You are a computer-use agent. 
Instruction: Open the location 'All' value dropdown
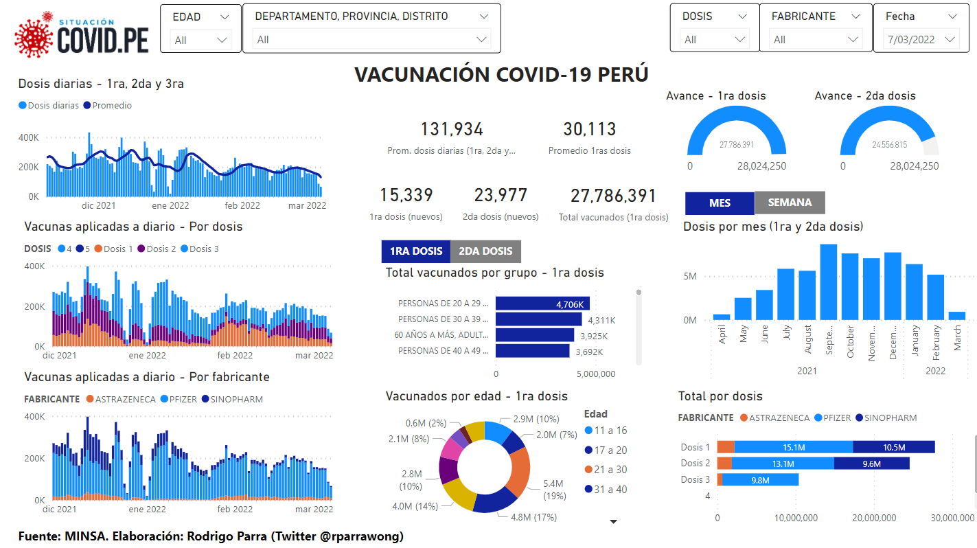(x=371, y=40)
